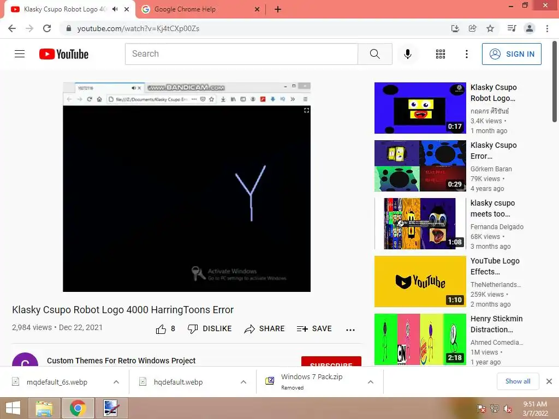
Task: Open YouTube settings three-dot menu
Action: click(x=467, y=54)
